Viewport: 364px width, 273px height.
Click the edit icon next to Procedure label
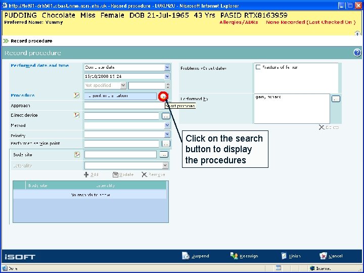(77, 96)
